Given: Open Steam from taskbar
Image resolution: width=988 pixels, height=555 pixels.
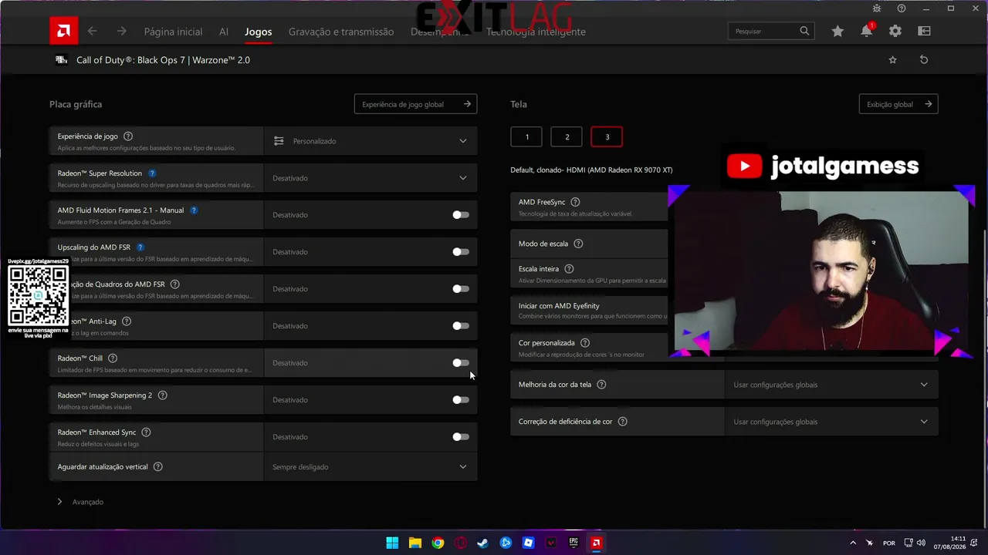Looking at the screenshot, I should point(482,543).
